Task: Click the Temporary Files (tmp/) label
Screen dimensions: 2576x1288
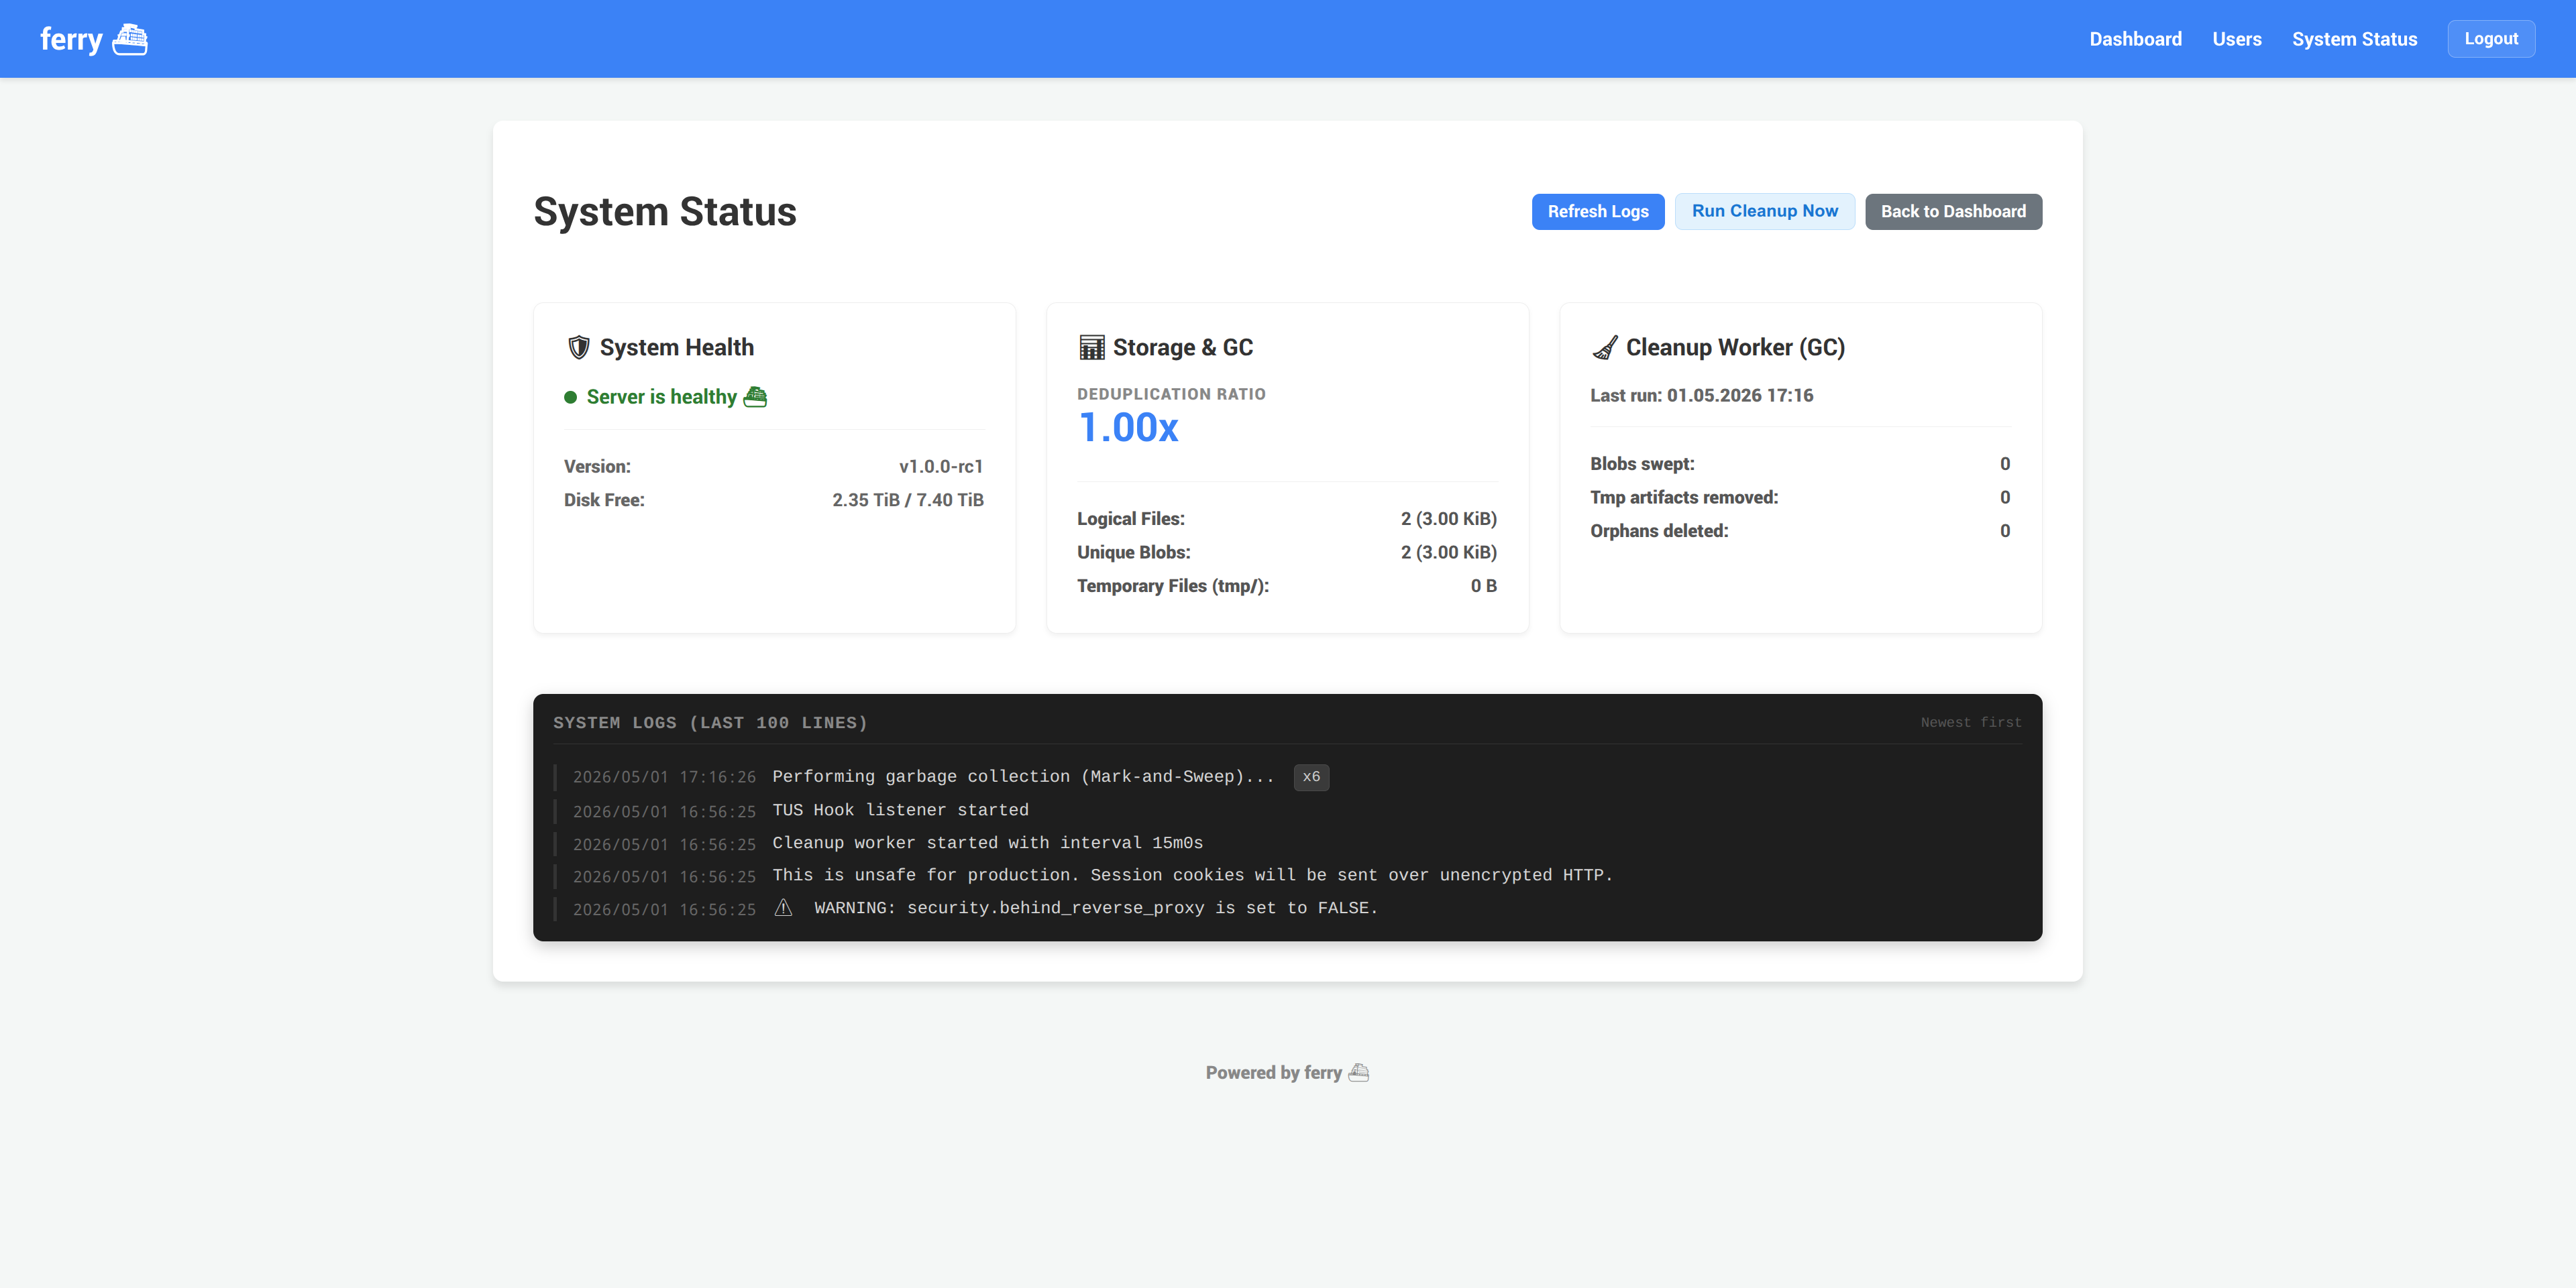Action: (1172, 587)
